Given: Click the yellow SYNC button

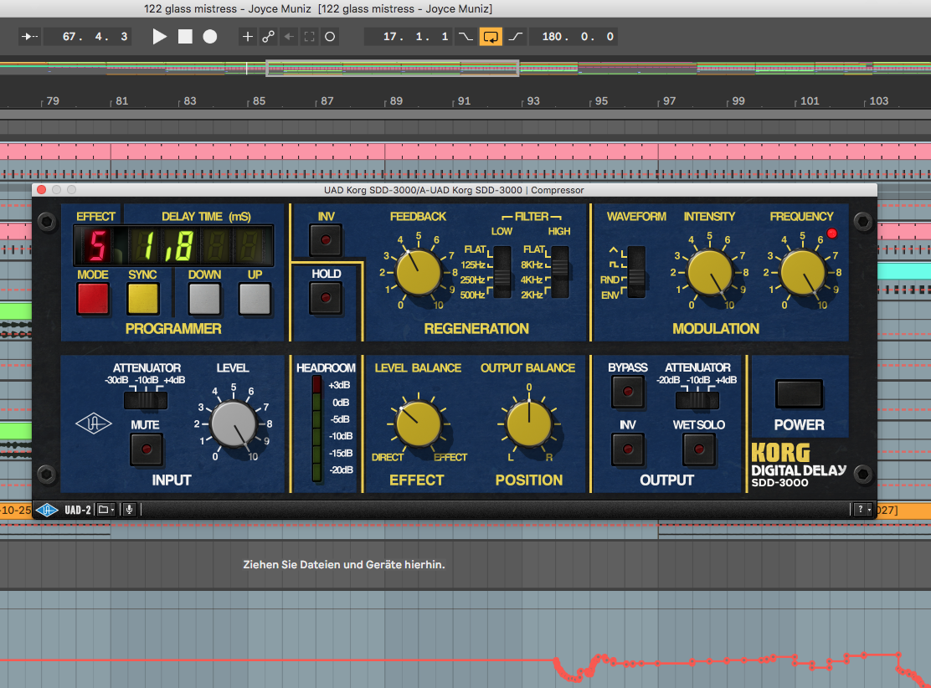Looking at the screenshot, I should pyautogui.click(x=143, y=298).
